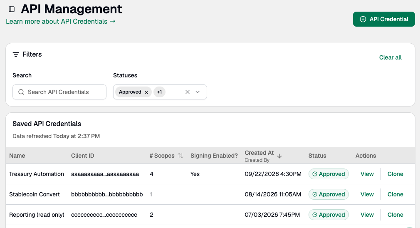The image size is (420, 228).
Task: Select the Treasury Automation name cell
Action: (x=37, y=174)
